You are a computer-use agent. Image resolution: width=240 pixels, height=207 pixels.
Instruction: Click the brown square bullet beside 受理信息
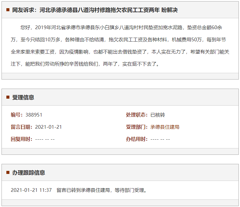8,97
